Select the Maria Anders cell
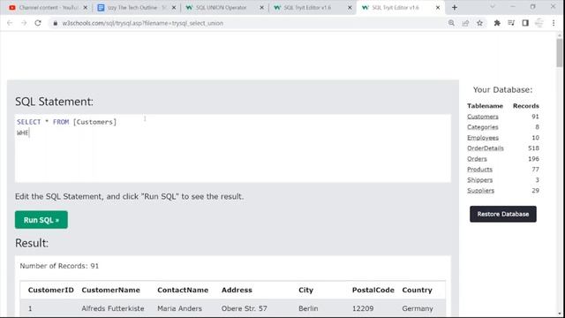565x318 pixels. point(179,308)
